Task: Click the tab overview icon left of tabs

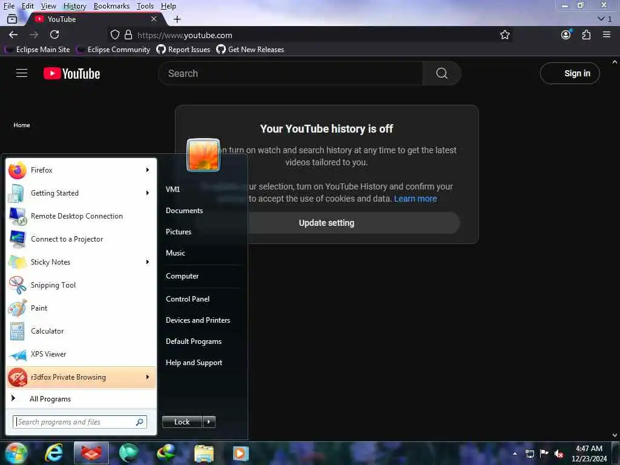Action: coord(12,19)
